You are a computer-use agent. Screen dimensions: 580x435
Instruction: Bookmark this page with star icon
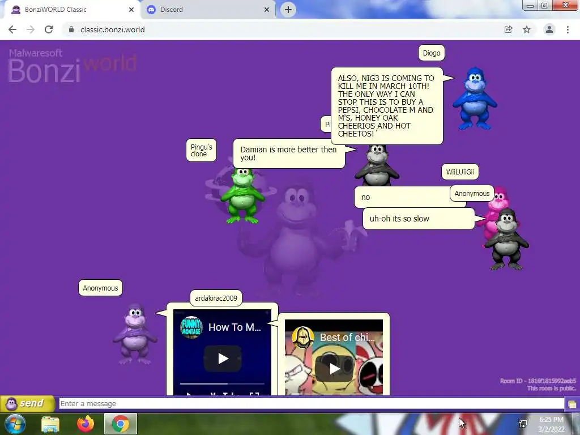pos(527,29)
